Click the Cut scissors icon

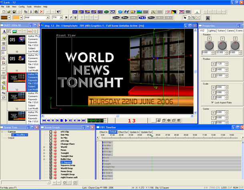31,12
